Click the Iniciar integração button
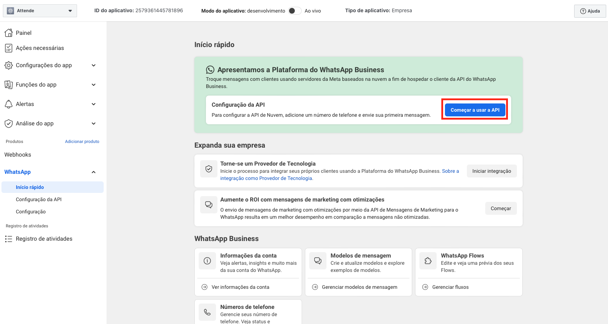The height and width of the screenshot is (324, 608). click(x=492, y=171)
